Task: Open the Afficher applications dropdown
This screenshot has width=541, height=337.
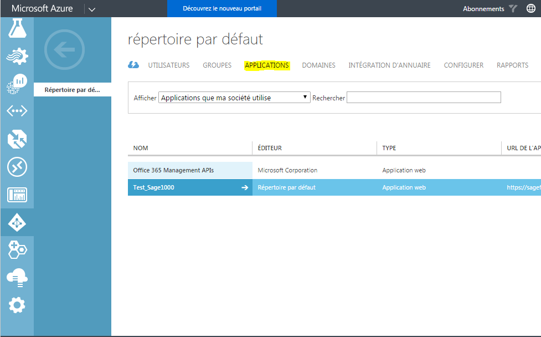Action: click(x=234, y=98)
